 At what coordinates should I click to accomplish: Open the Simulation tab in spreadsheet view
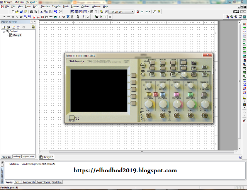point(57,182)
